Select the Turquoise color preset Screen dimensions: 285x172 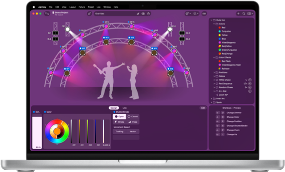pyautogui.click(x=224, y=31)
